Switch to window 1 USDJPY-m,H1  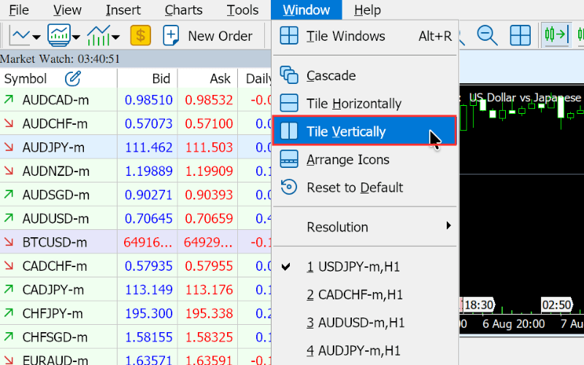tap(365, 266)
